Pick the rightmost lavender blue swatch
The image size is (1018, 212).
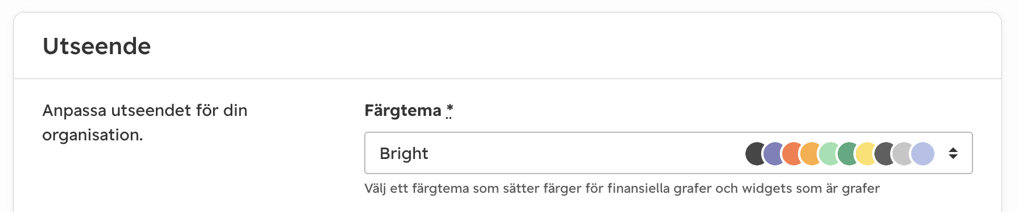[x=923, y=154]
